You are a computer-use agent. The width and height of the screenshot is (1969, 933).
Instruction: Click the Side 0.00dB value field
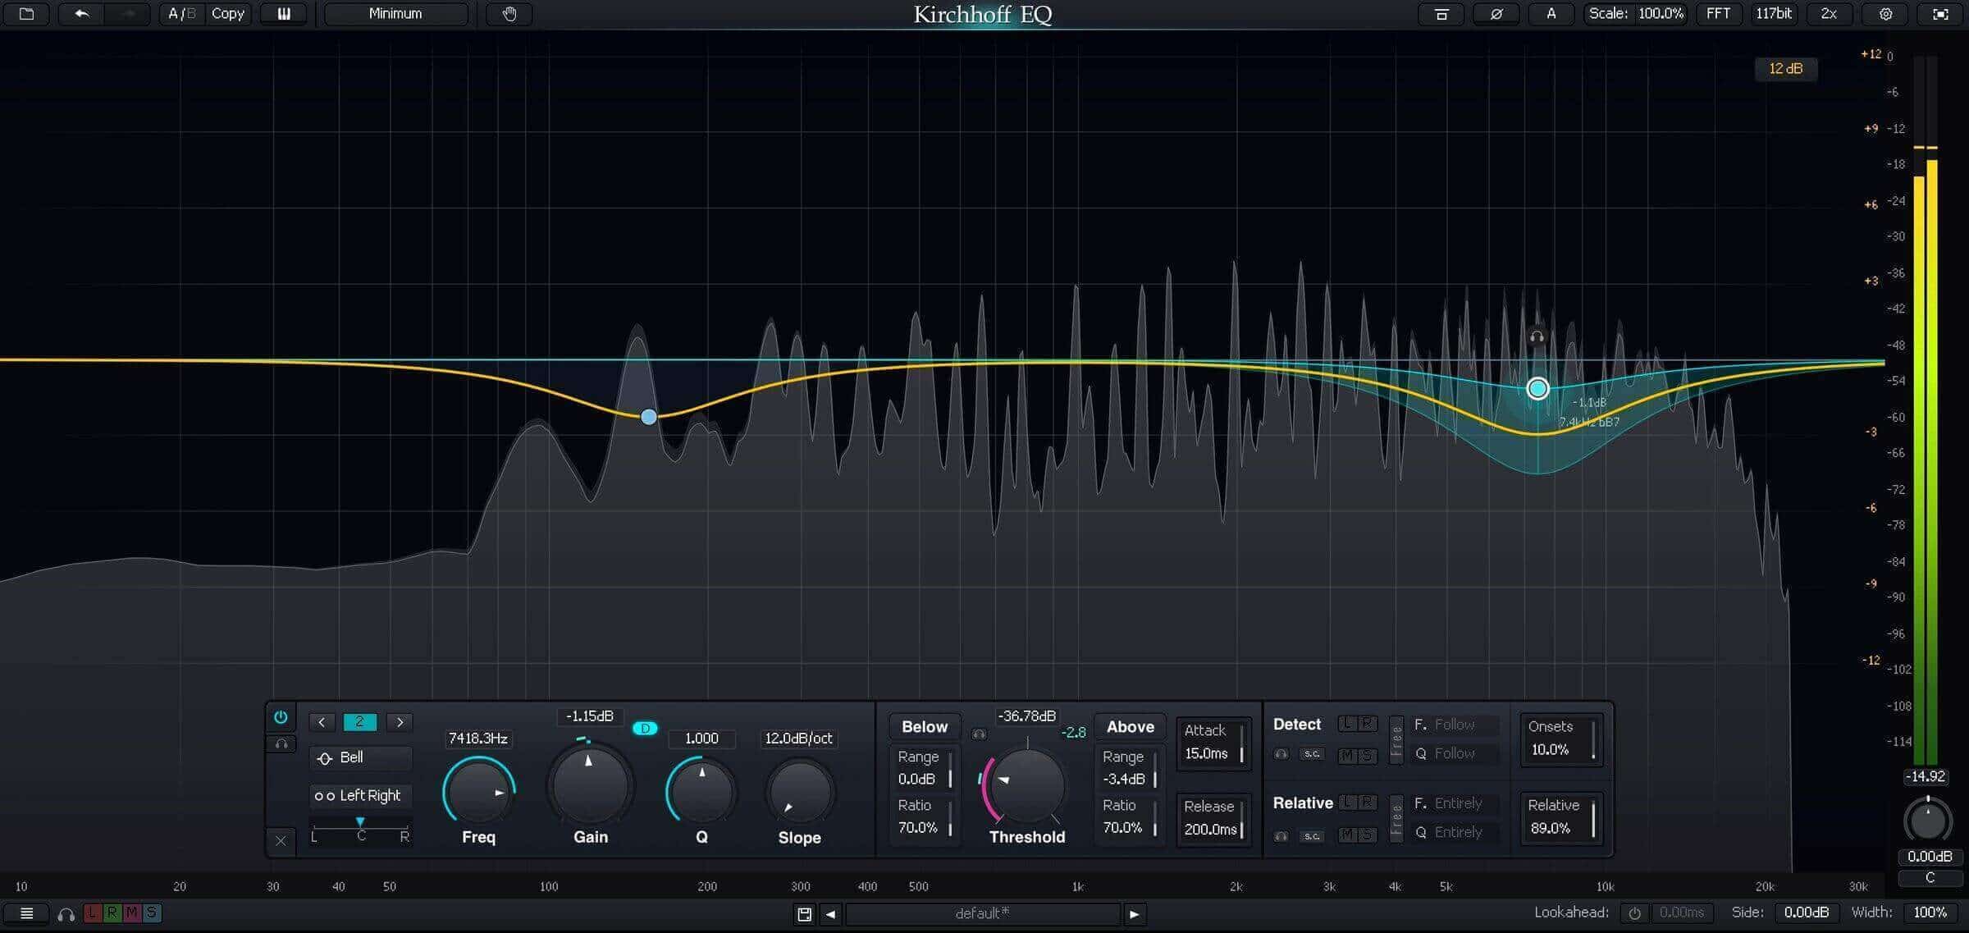point(1807,913)
